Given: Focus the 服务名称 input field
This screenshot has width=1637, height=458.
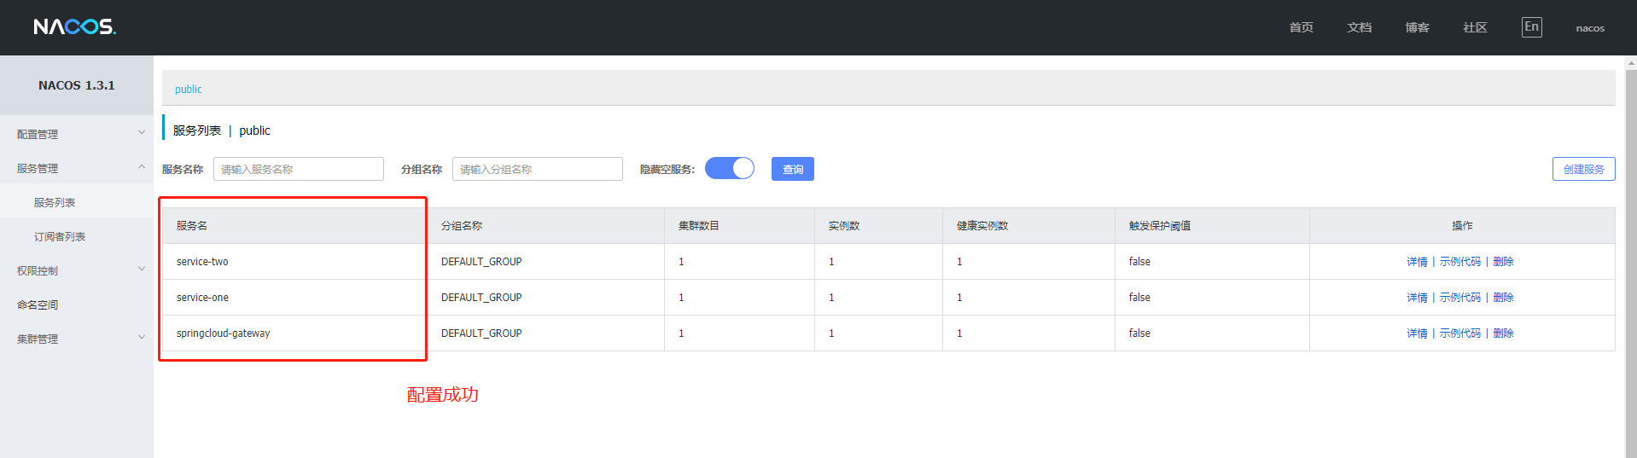Looking at the screenshot, I should click(299, 169).
